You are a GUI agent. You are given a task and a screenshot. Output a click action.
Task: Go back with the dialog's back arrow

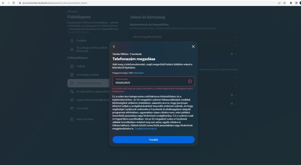coord(114,47)
